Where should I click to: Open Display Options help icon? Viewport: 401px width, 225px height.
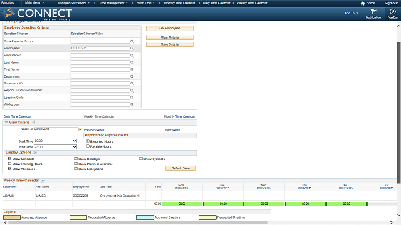[x=35, y=152]
